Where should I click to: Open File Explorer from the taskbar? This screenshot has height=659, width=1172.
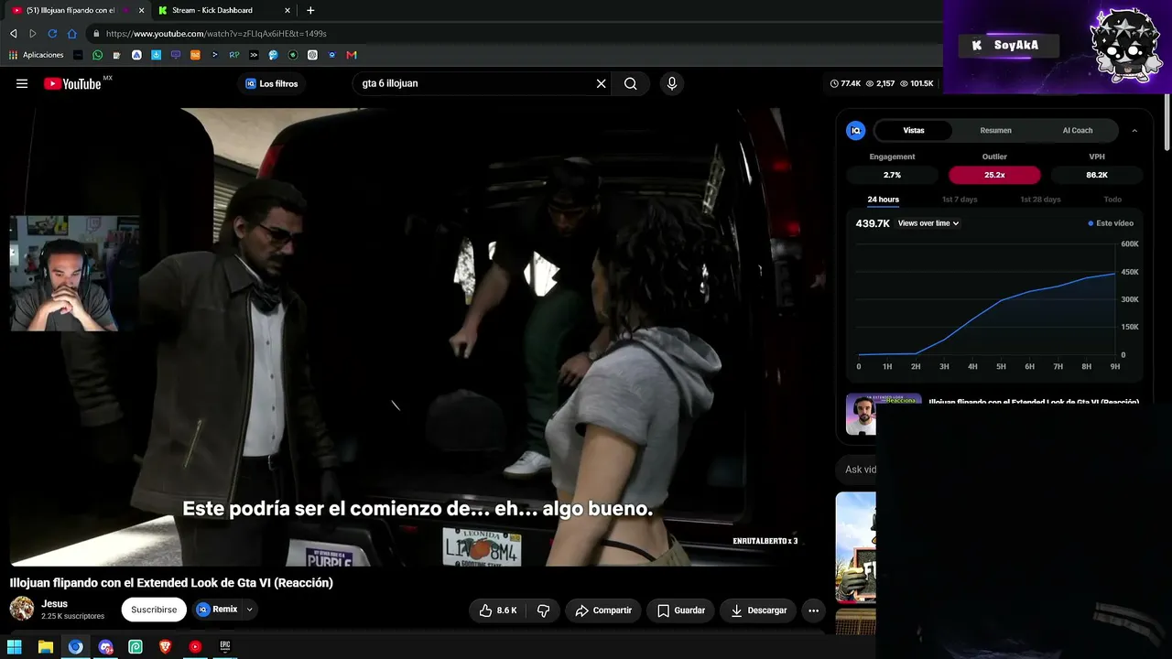[46, 647]
